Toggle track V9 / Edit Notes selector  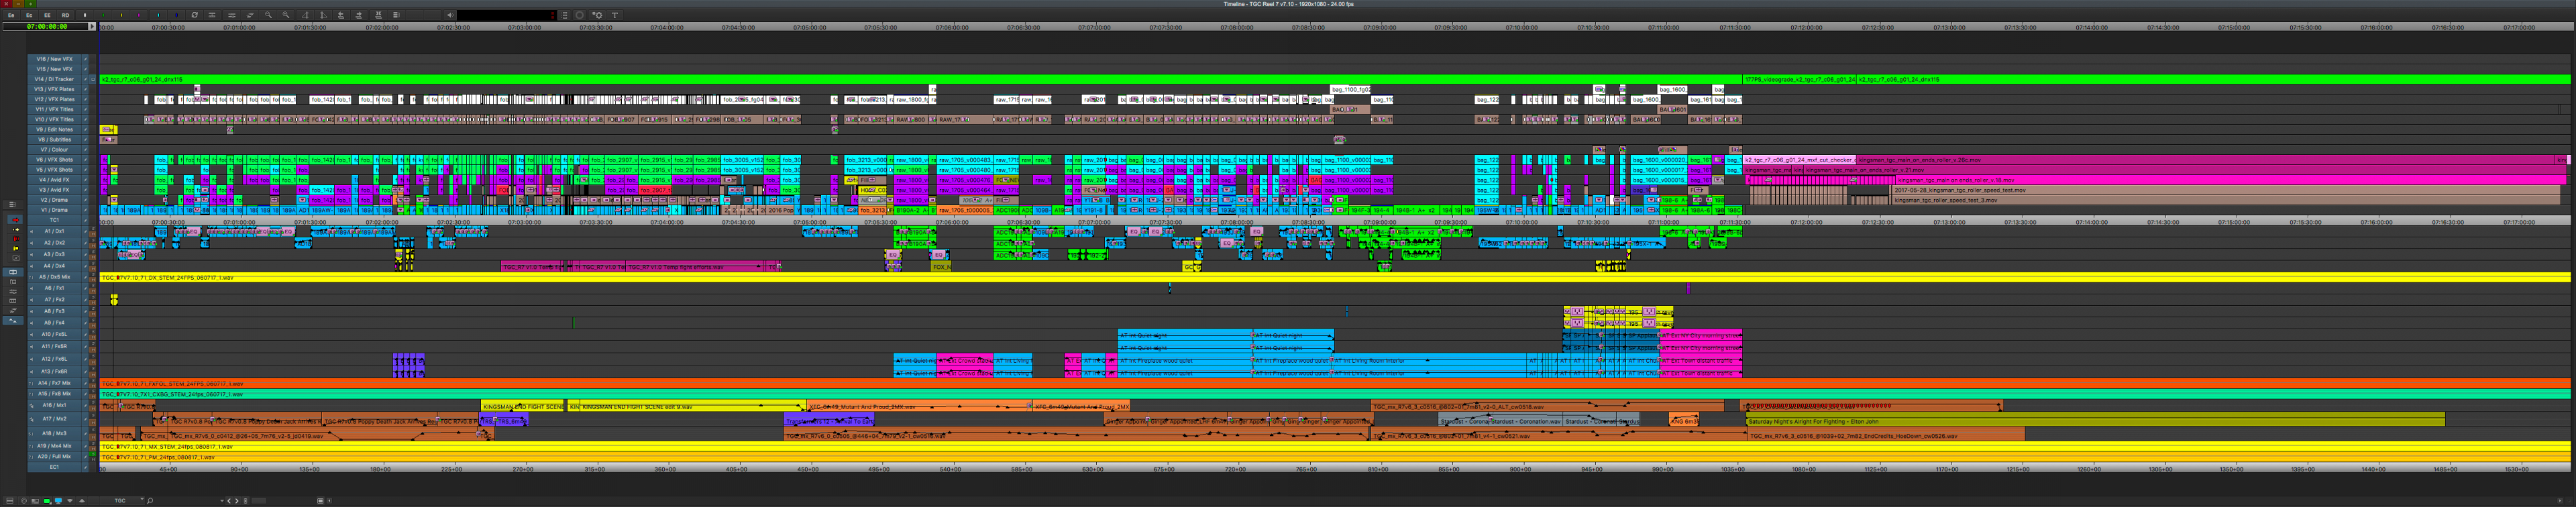point(55,129)
